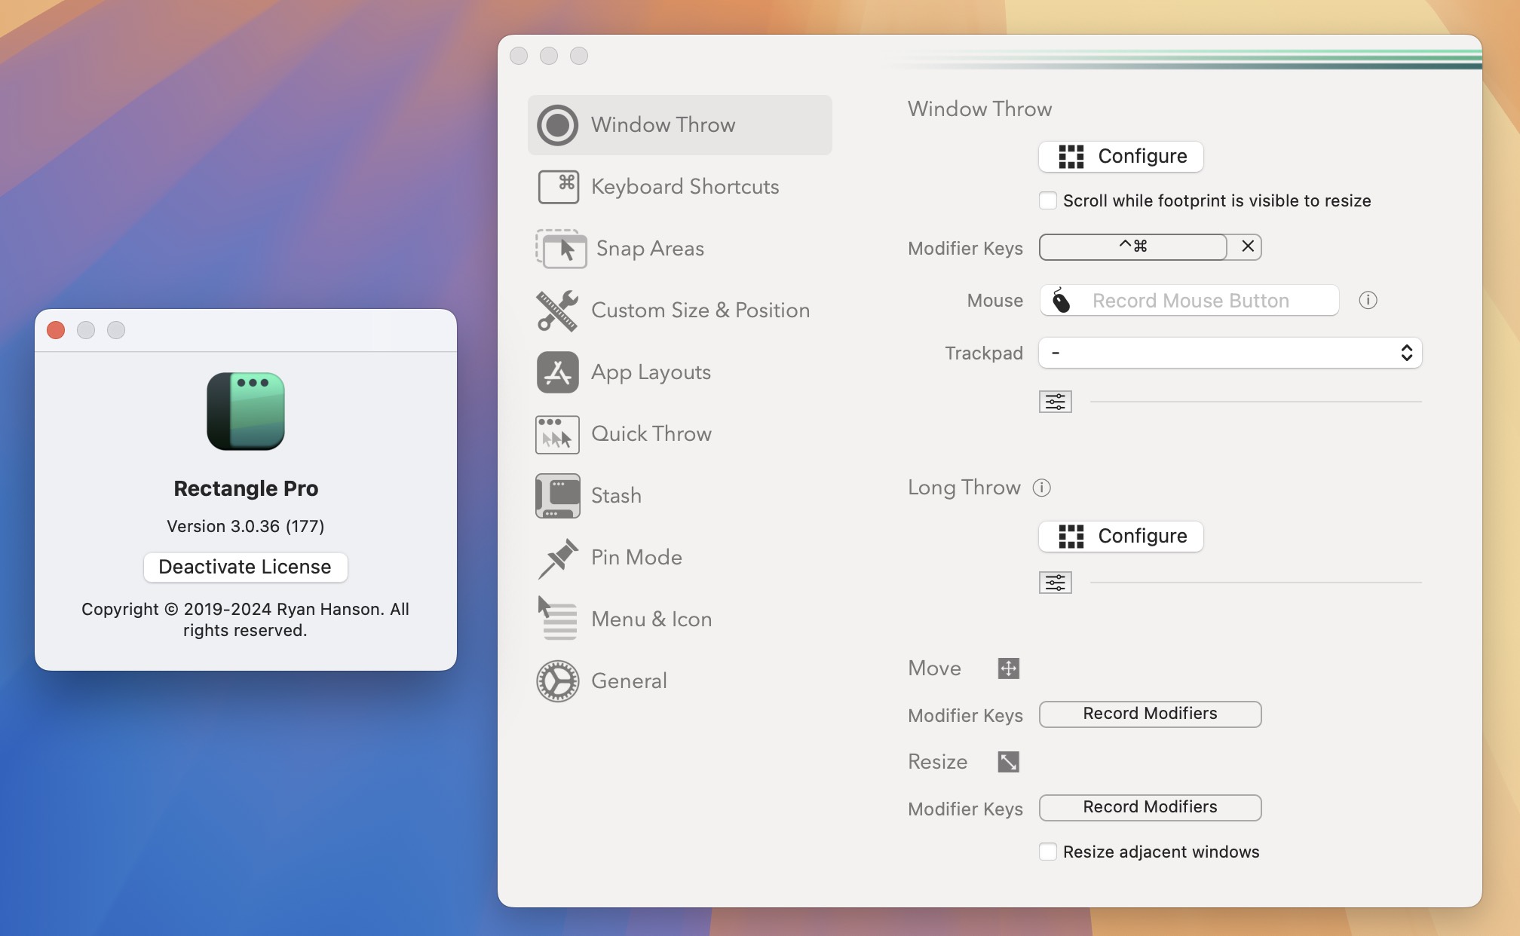The height and width of the screenshot is (936, 1520).
Task: Click the Stash icon in sidebar
Action: click(x=557, y=496)
